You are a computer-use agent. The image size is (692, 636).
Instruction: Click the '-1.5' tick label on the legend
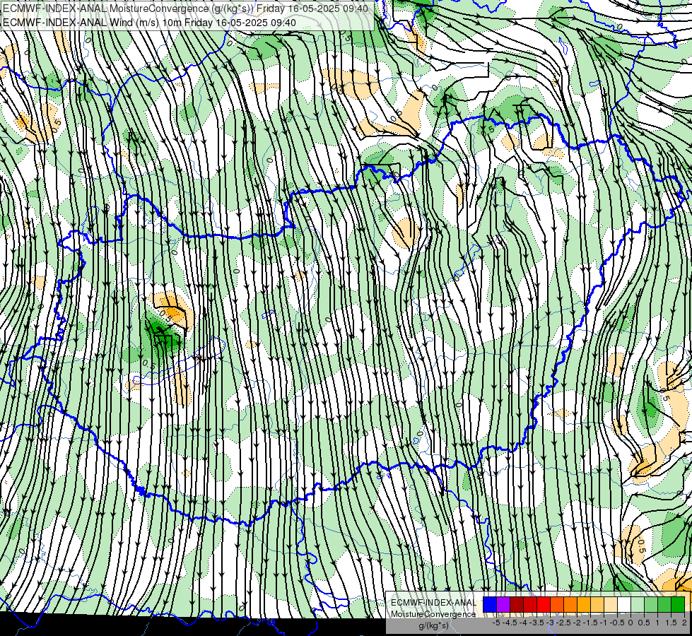pyautogui.click(x=590, y=623)
